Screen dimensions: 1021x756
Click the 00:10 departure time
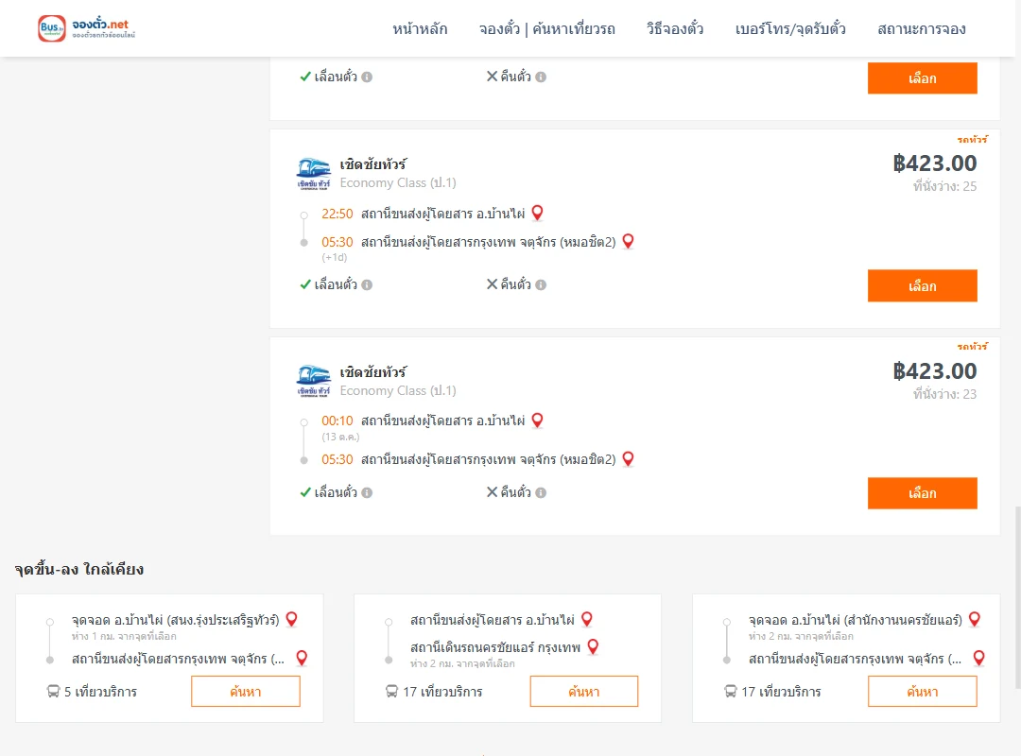(x=337, y=421)
